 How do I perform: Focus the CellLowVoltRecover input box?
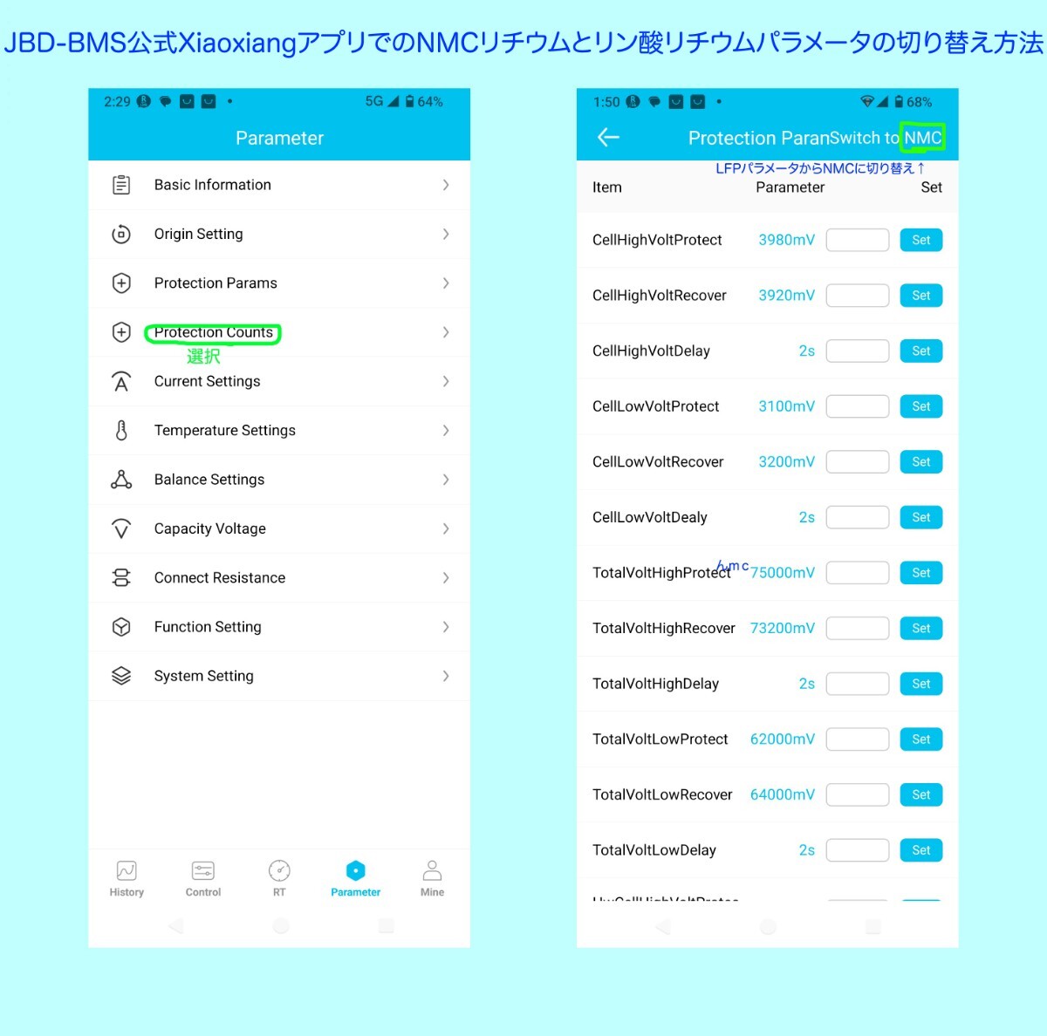pyautogui.click(x=858, y=461)
